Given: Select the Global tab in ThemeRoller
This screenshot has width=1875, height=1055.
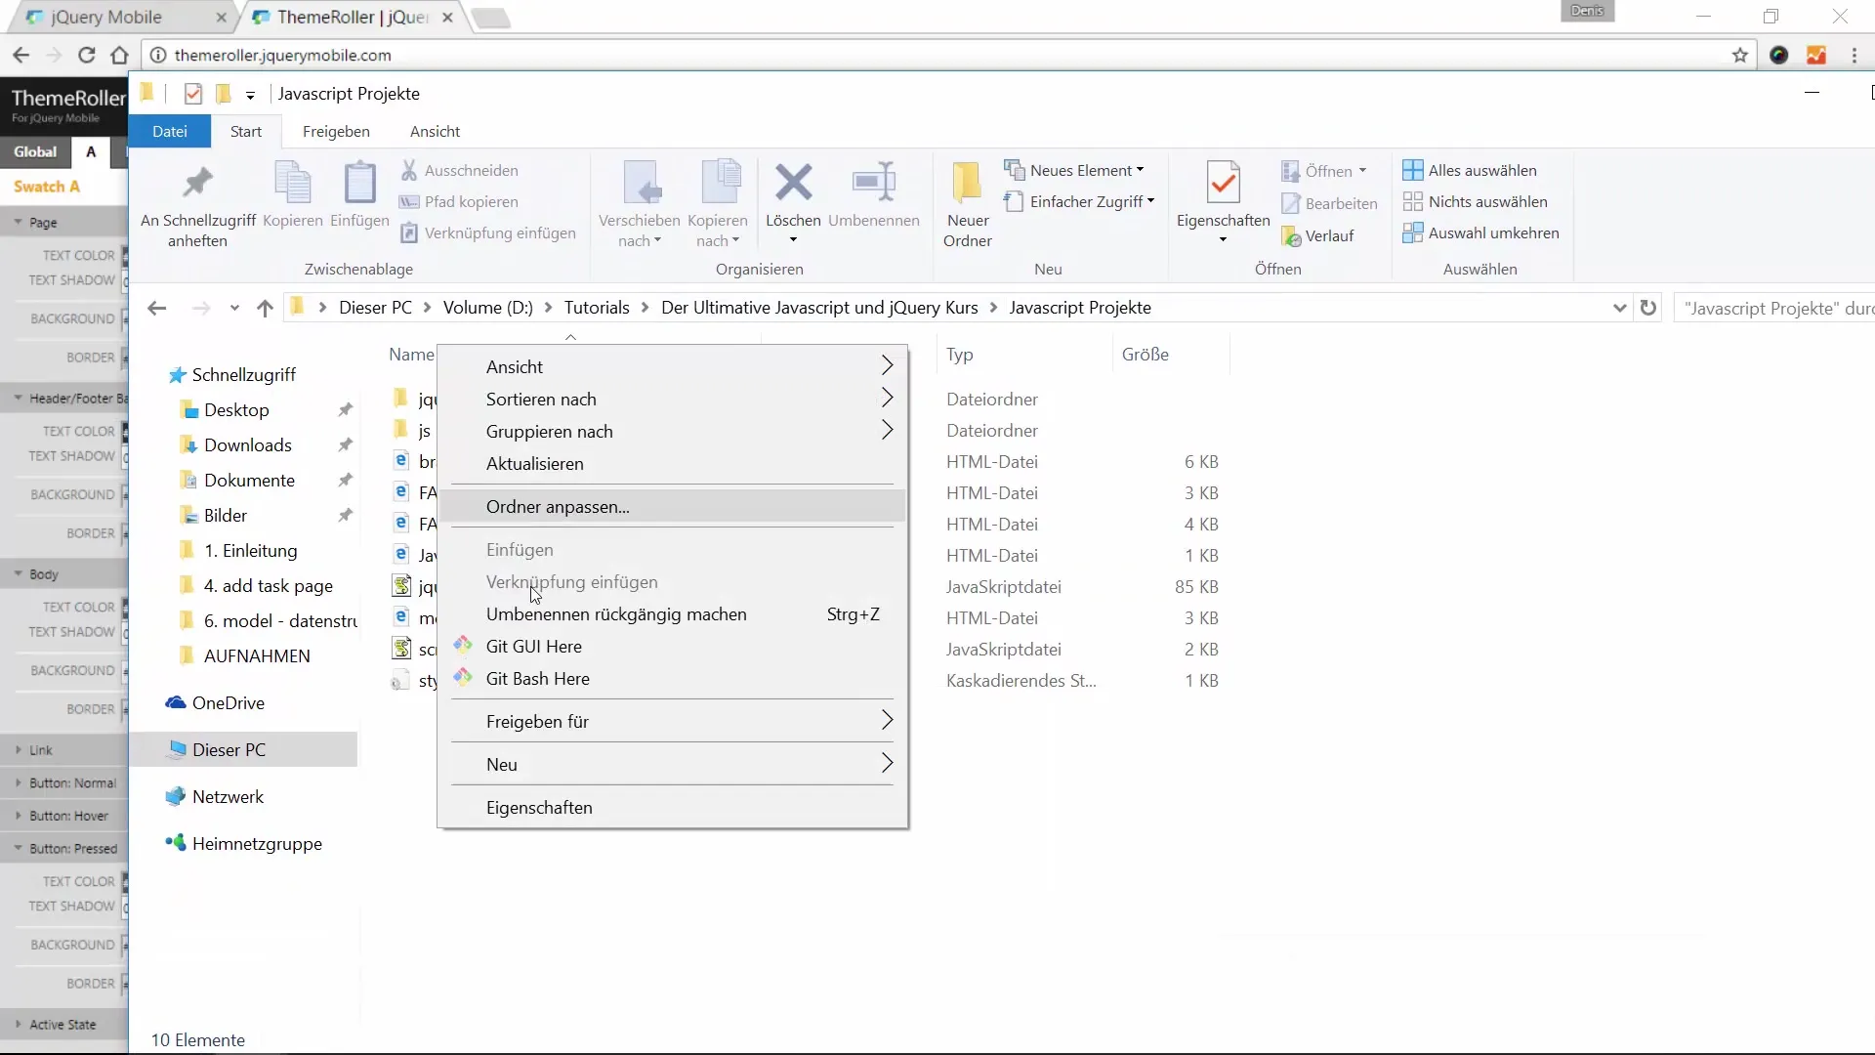Looking at the screenshot, I should [35, 151].
